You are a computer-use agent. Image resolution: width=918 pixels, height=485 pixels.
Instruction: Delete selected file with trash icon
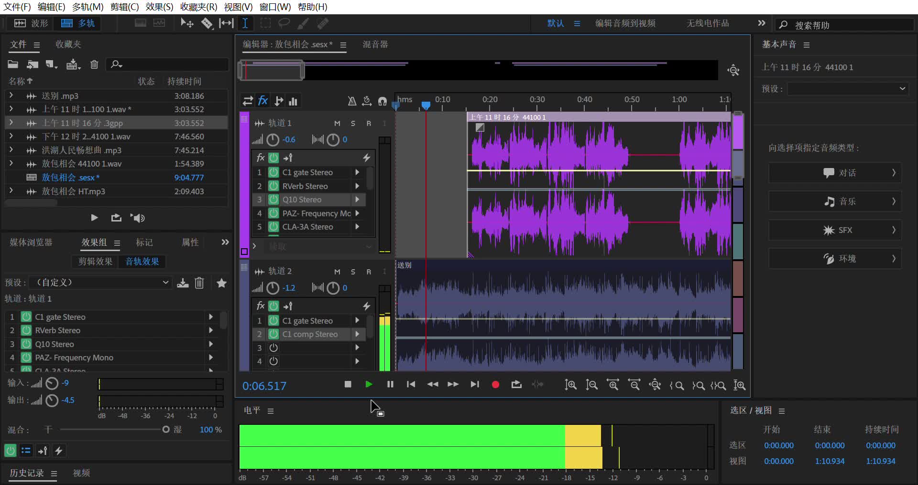(94, 64)
